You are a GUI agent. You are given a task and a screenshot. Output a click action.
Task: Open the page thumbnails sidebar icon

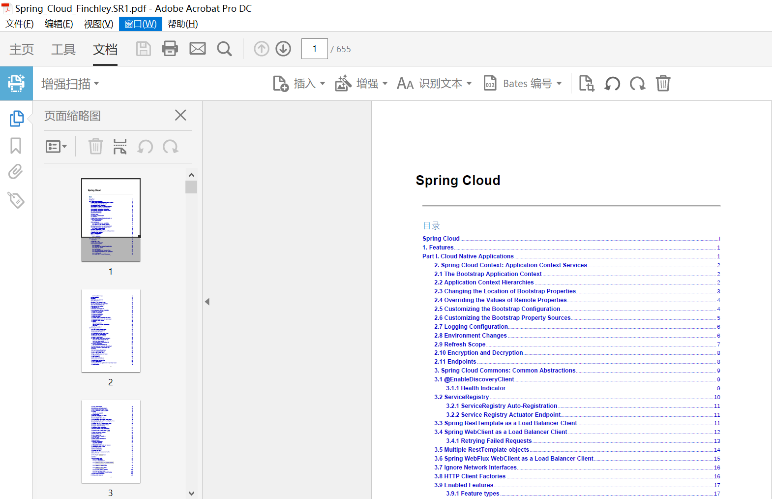click(16, 118)
